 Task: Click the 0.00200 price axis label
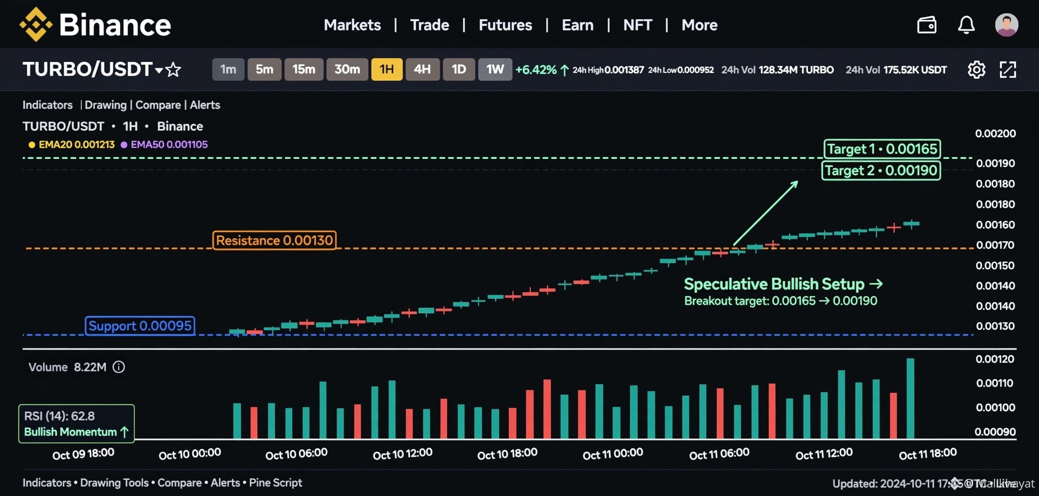tap(995, 134)
